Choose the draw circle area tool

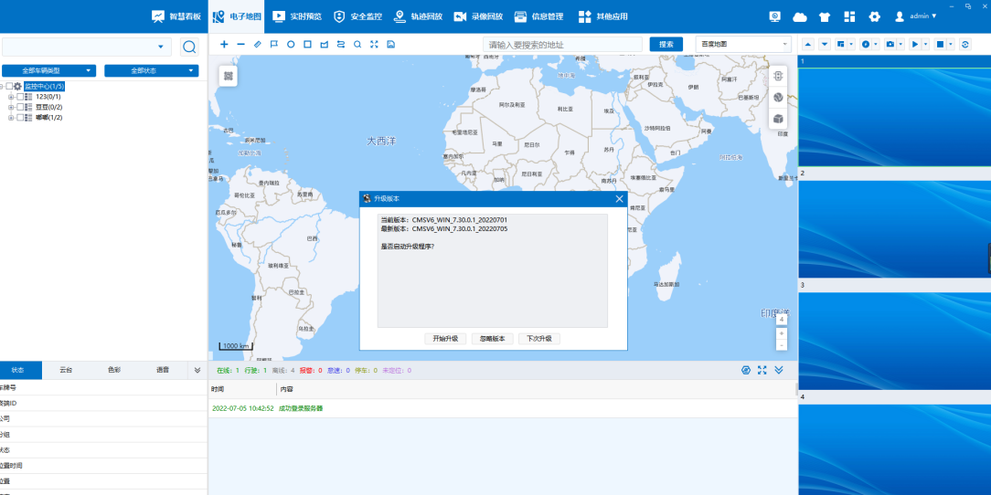click(291, 44)
